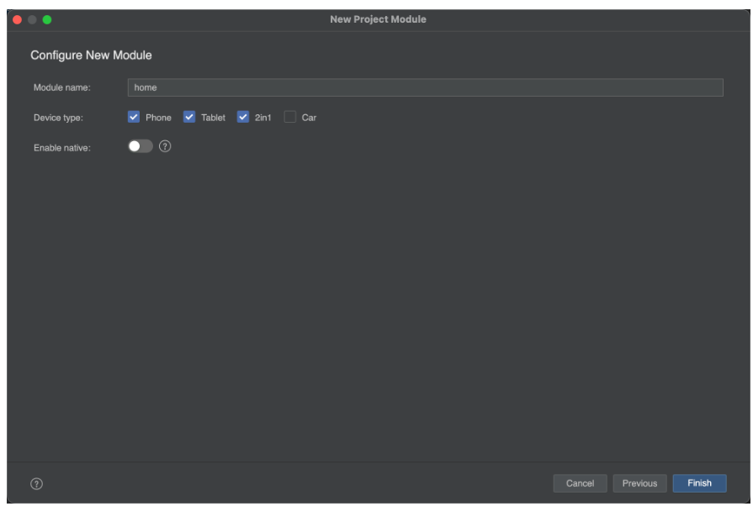
Task: Click the Configure New Module heading
Action: click(x=91, y=55)
